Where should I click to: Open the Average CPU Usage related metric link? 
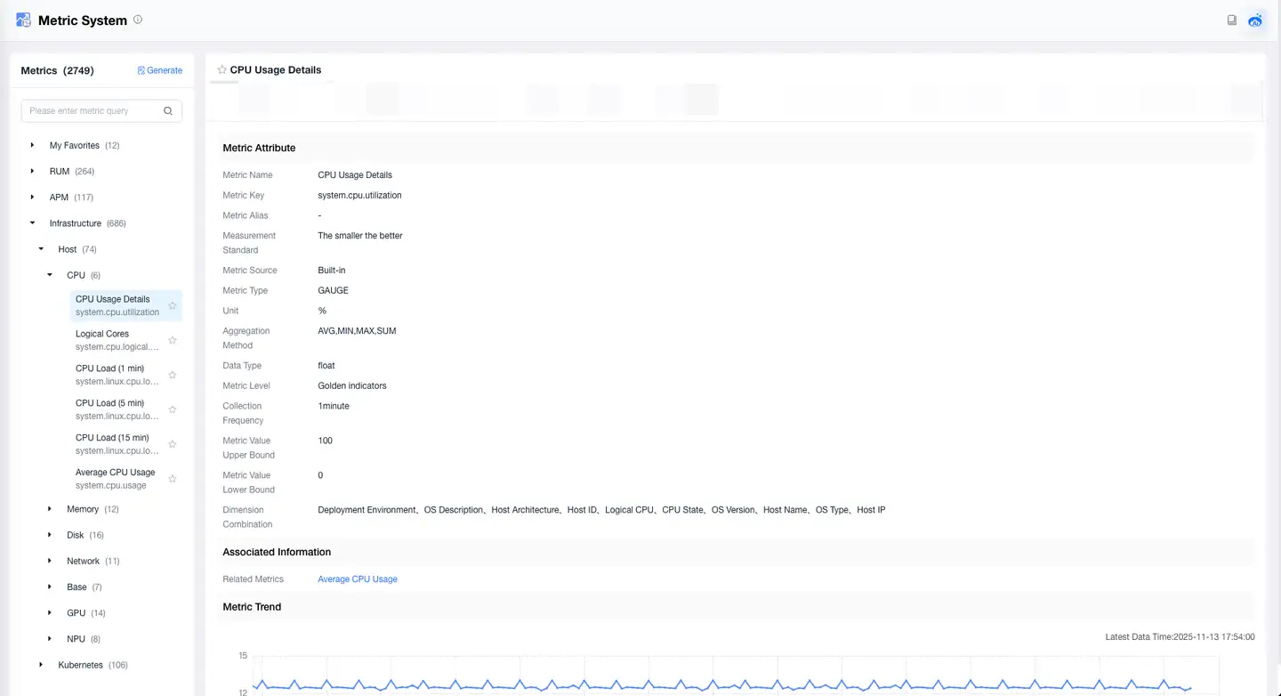pos(358,579)
